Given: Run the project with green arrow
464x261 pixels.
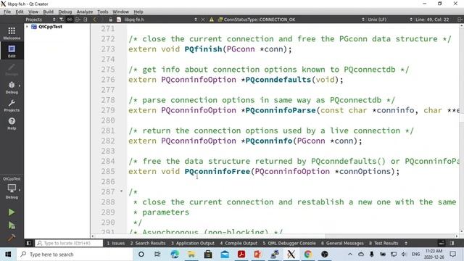Looking at the screenshot, I should (12, 212).
